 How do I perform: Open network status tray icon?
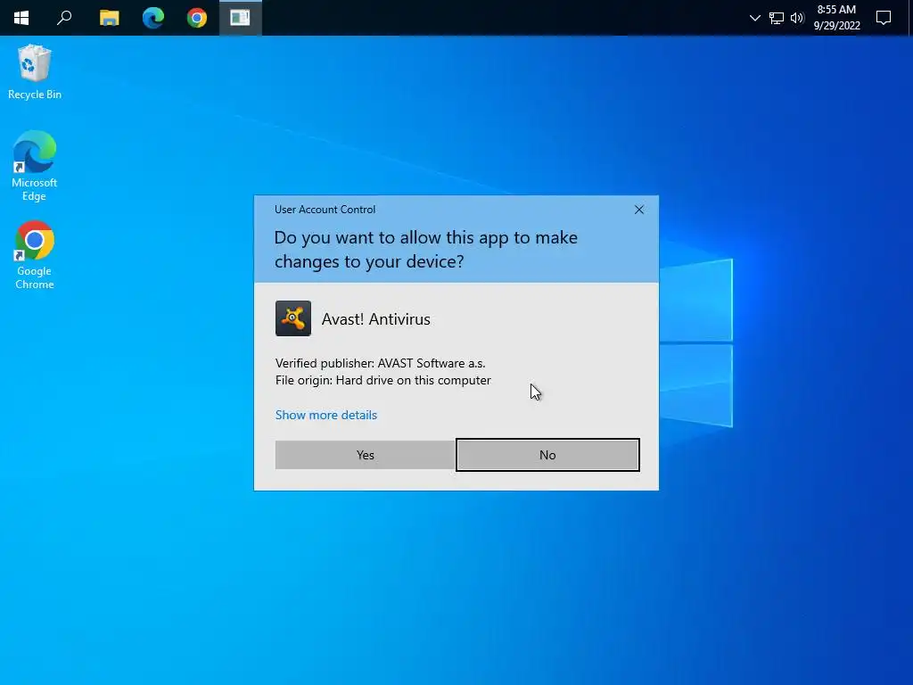[x=777, y=18]
